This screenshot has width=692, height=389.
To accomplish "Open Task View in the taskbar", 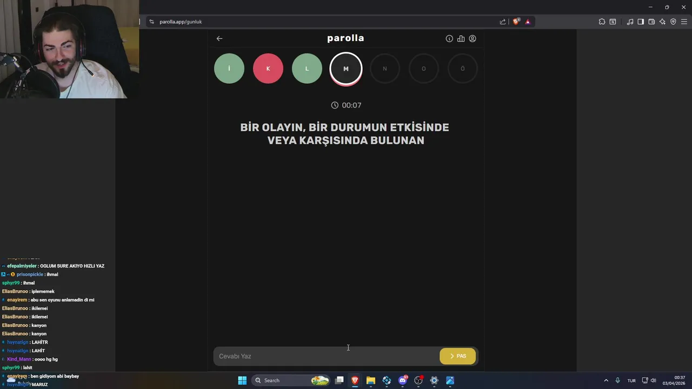I will (x=340, y=380).
